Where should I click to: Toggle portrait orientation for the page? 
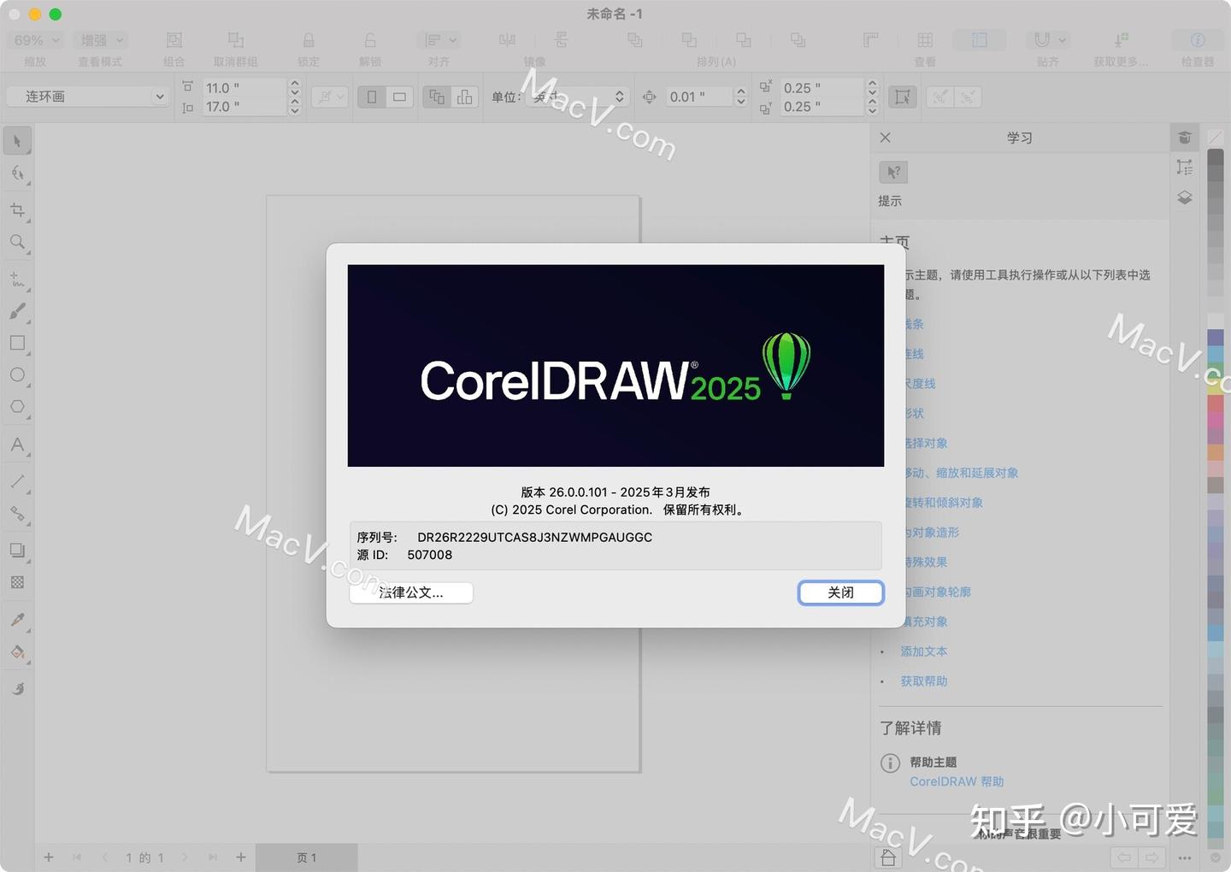pyautogui.click(x=371, y=96)
